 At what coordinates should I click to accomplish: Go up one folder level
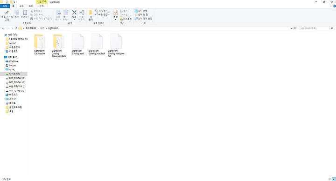coord(16,28)
